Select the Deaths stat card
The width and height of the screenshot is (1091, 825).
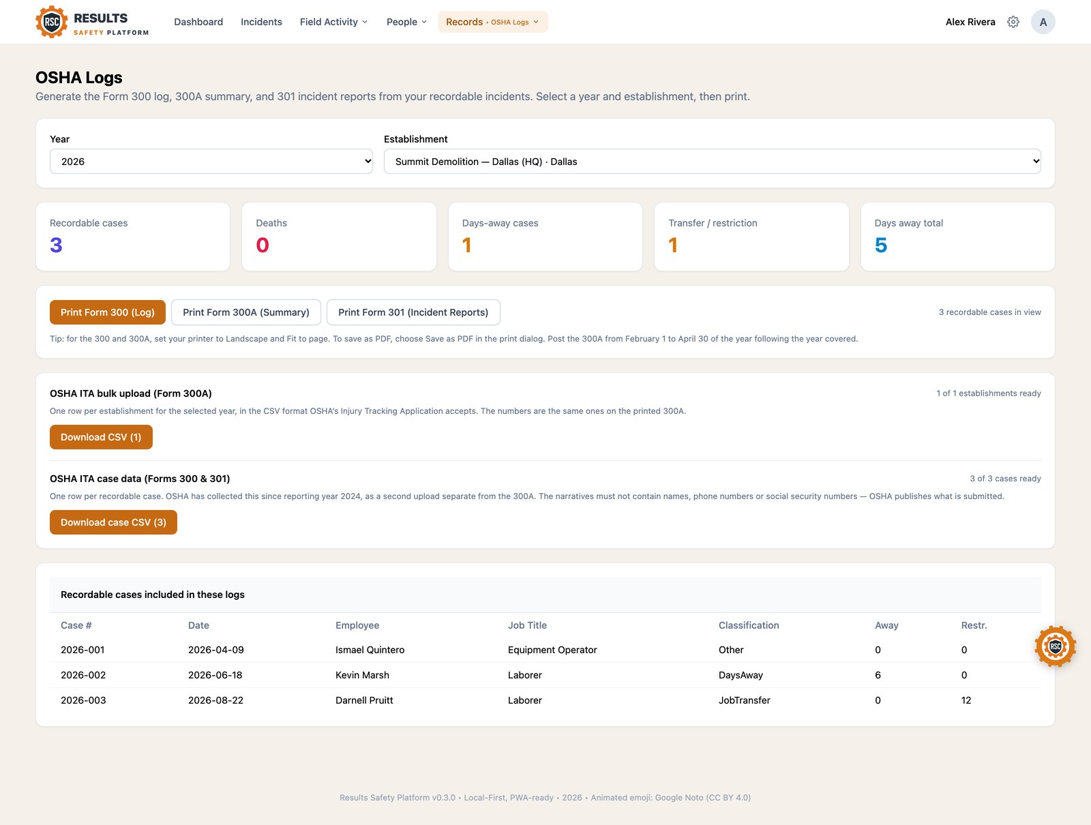tap(339, 237)
